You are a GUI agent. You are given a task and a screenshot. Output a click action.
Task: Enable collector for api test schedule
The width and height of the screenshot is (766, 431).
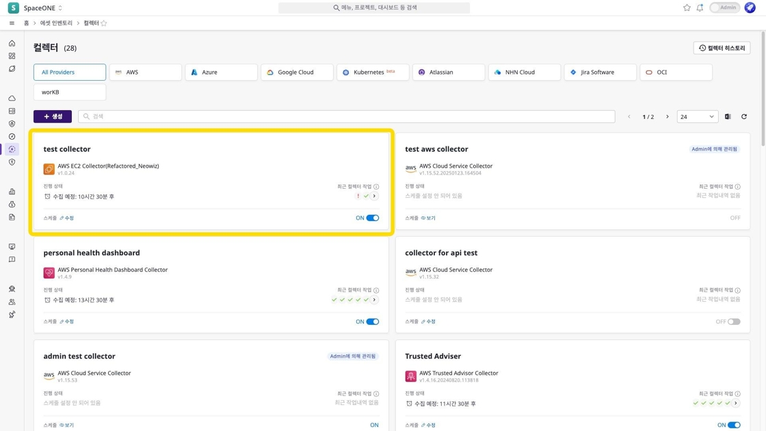coord(733,322)
